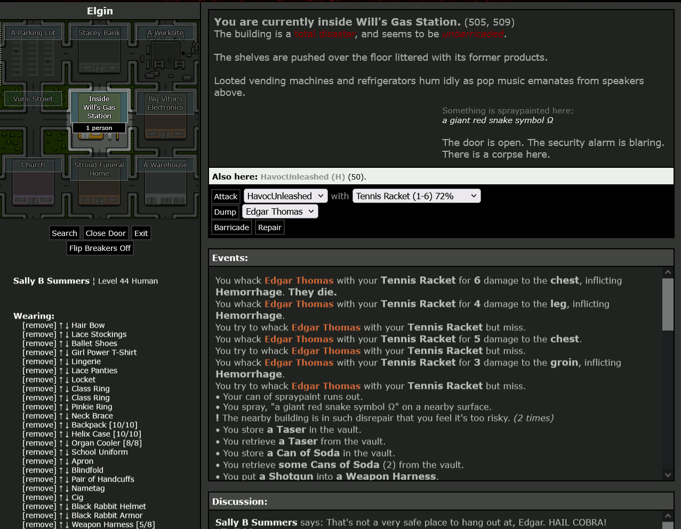The image size is (681, 529).
Task: Flip Breakers Off in the building
Action: coord(100,248)
